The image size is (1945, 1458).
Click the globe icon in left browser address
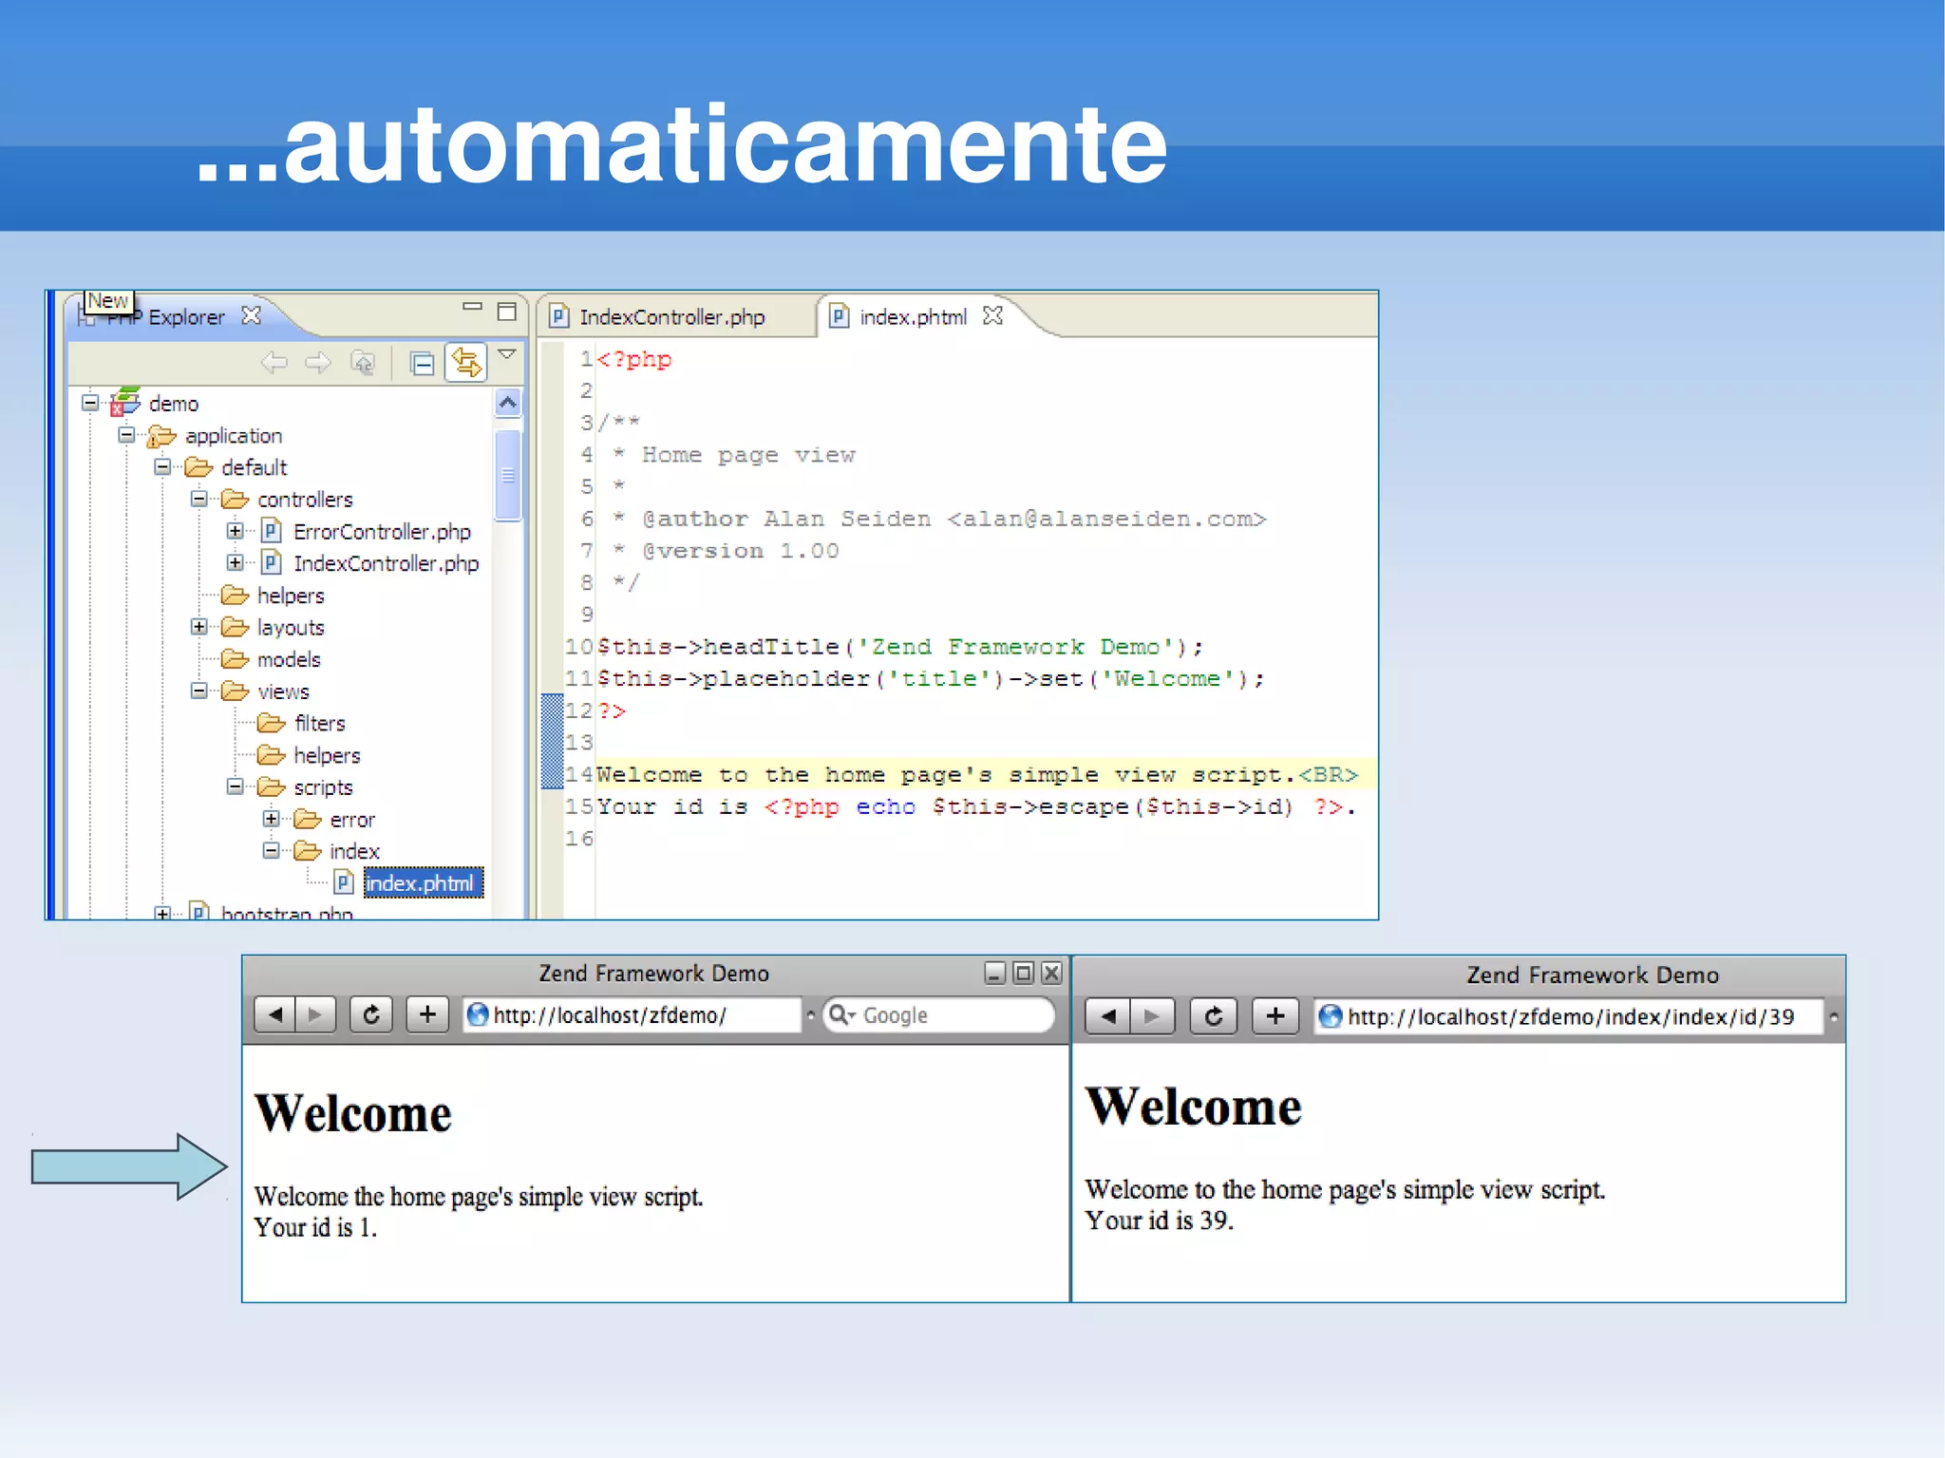[478, 1014]
